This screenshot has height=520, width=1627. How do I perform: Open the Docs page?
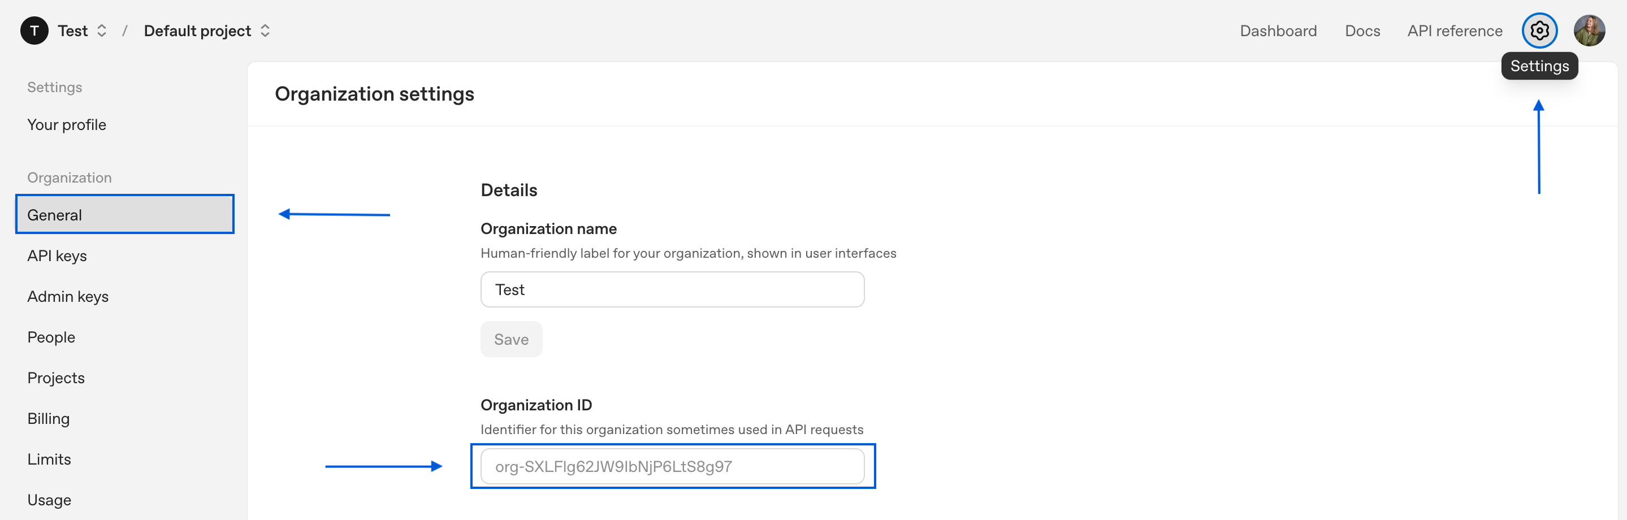coord(1362,31)
